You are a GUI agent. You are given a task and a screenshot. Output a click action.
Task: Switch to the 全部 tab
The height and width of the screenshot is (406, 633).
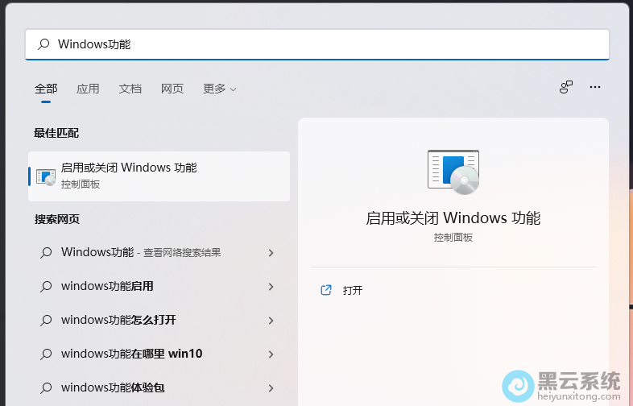[x=46, y=89]
